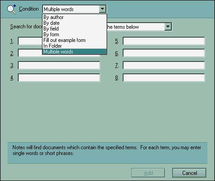The image size is (215, 181).
Task: Open the Condition dropdown arrow
Action: click(x=102, y=9)
